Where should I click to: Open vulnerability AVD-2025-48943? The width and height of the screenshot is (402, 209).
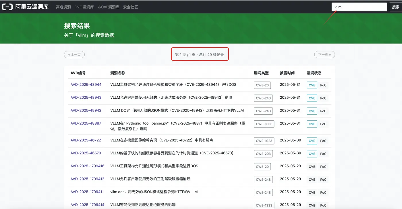[x=86, y=97]
